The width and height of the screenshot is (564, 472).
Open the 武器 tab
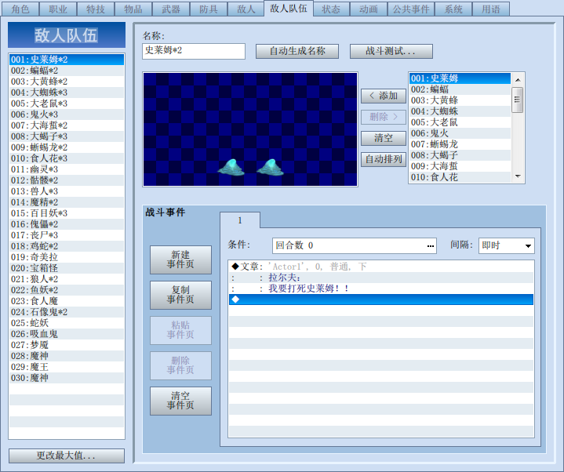click(171, 9)
